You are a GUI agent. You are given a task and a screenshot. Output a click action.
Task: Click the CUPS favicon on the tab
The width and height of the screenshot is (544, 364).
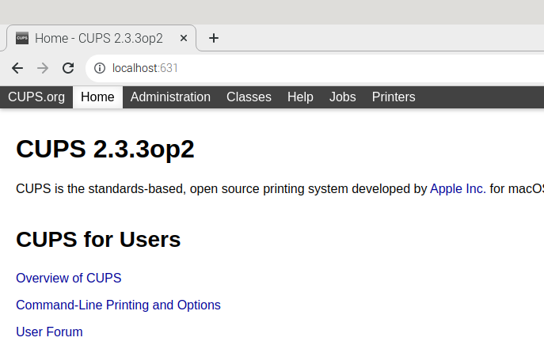point(22,38)
